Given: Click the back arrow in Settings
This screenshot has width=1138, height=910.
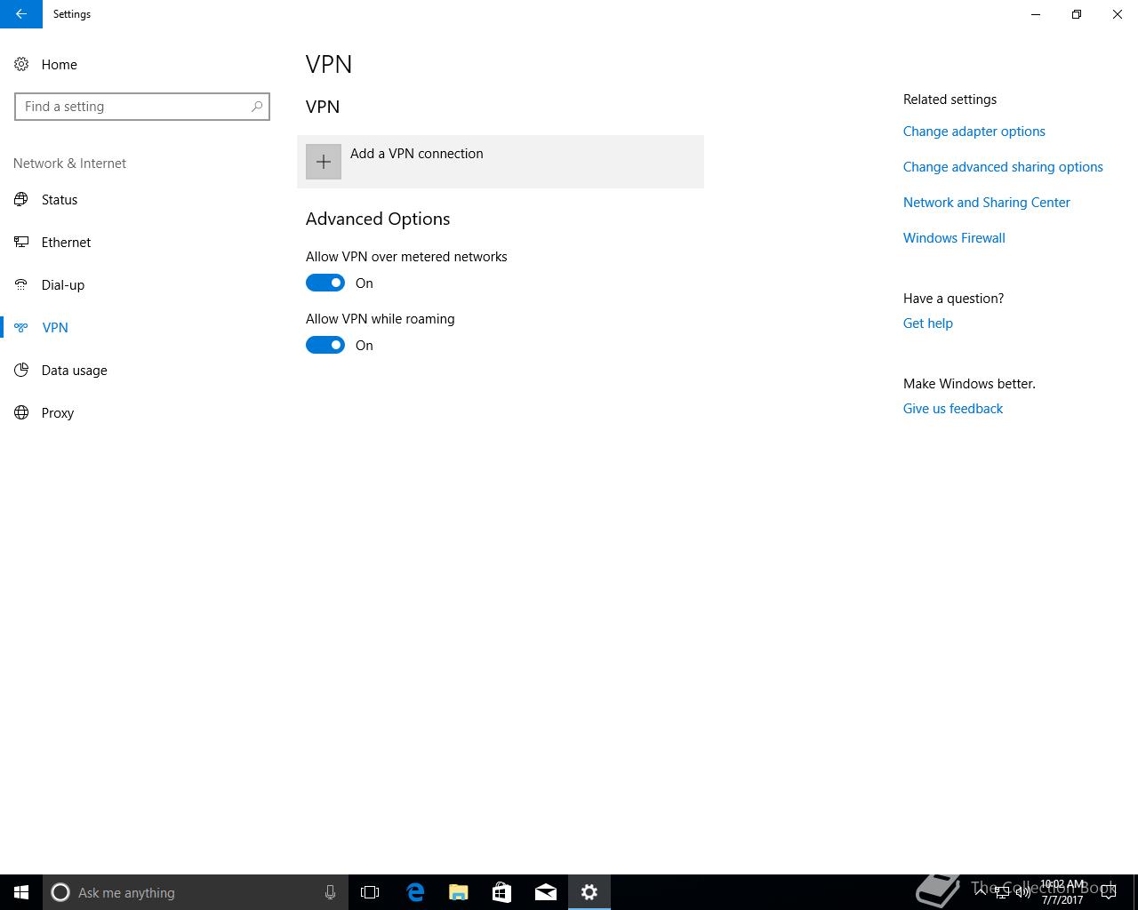Looking at the screenshot, I should click(x=20, y=14).
